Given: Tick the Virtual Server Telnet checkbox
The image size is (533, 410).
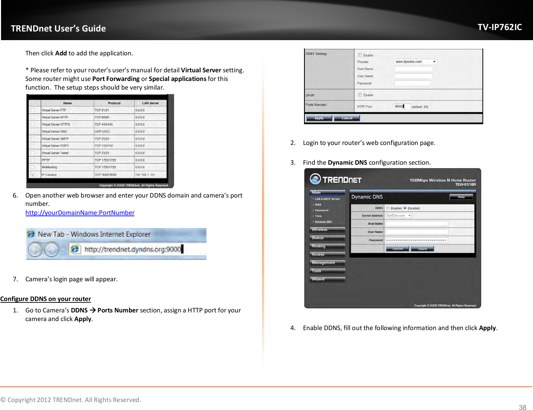Looking at the screenshot, I should (x=33, y=153).
